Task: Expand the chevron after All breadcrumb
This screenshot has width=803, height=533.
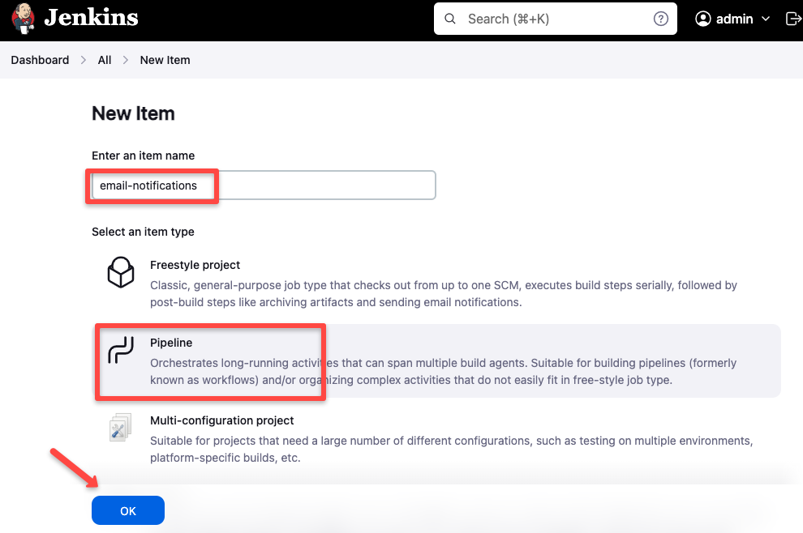Action: click(x=126, y=60)
